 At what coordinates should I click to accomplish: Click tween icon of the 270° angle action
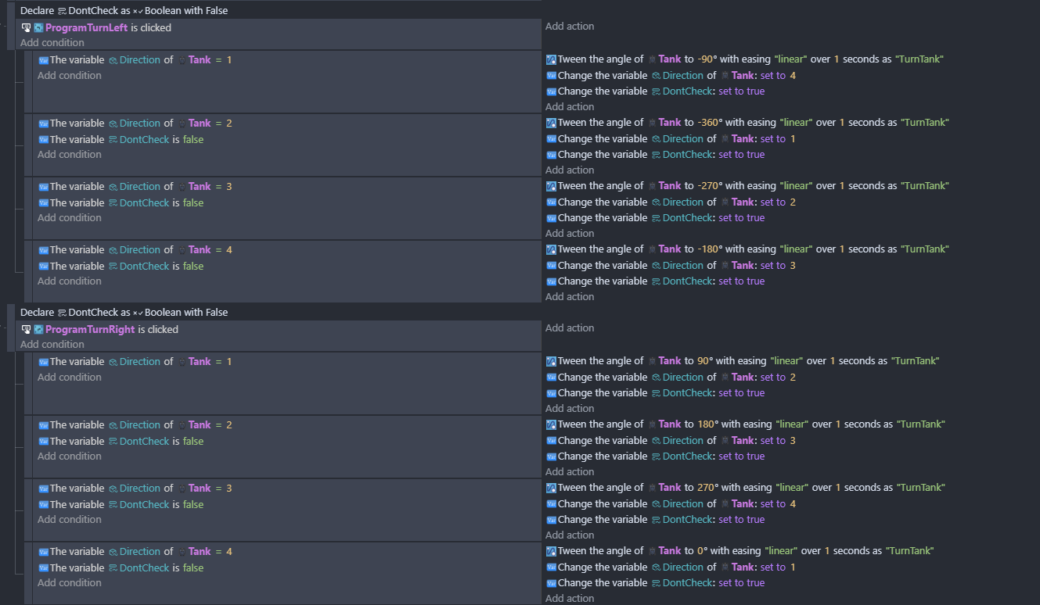[551, 488]
